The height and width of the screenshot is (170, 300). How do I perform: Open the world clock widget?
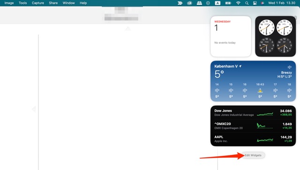click(276, 37)
